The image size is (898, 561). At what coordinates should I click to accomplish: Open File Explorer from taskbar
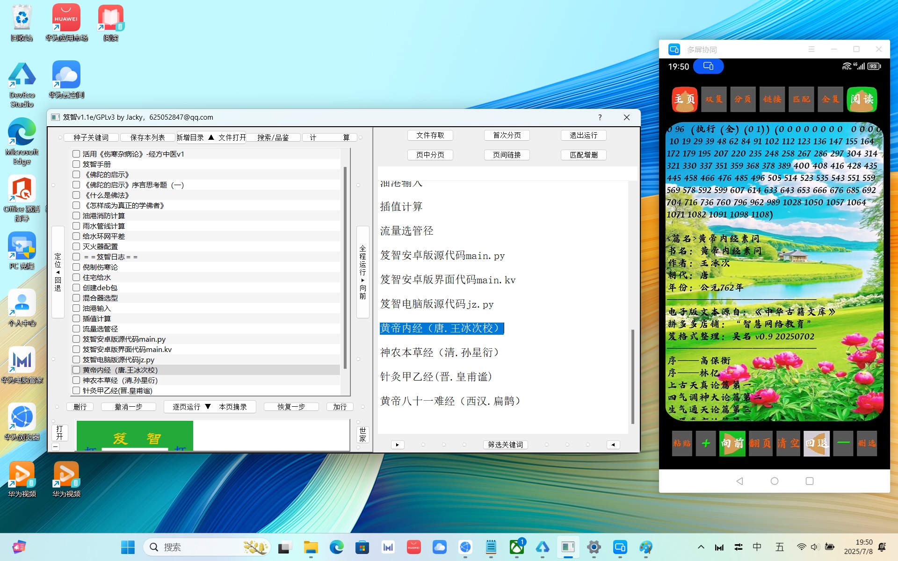pyautogui.click(x=311, y=547)
